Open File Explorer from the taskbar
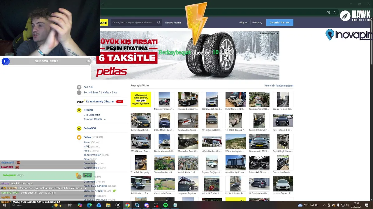The height and width of the screenshot is (209, 373). (108, 205)
